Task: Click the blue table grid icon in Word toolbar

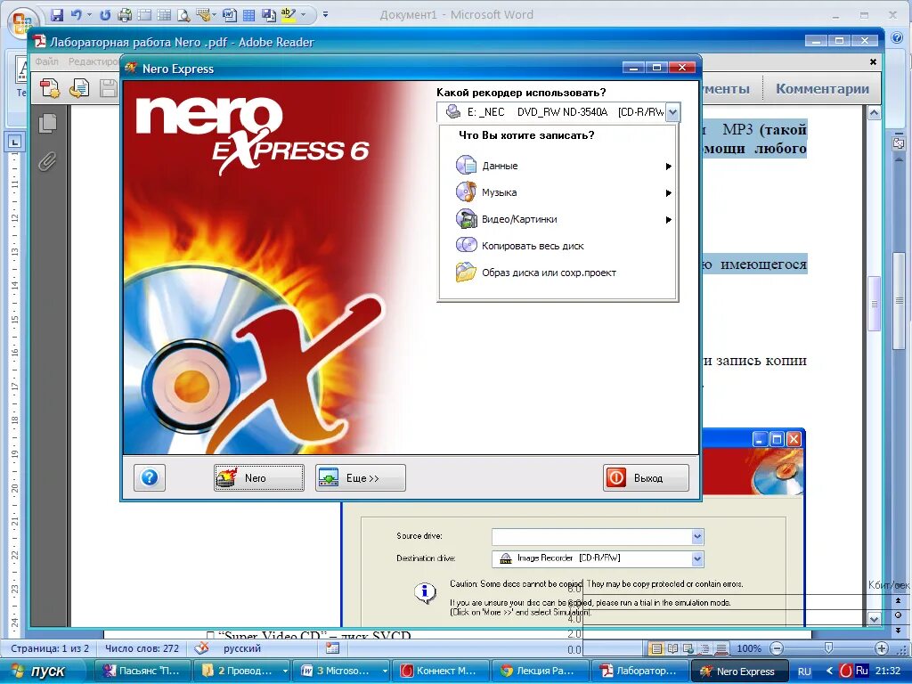Action: [x=248, y=14]
